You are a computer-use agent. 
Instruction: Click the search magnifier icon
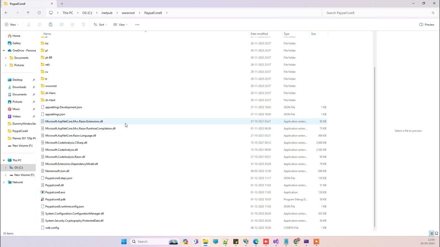pos(433,13)
